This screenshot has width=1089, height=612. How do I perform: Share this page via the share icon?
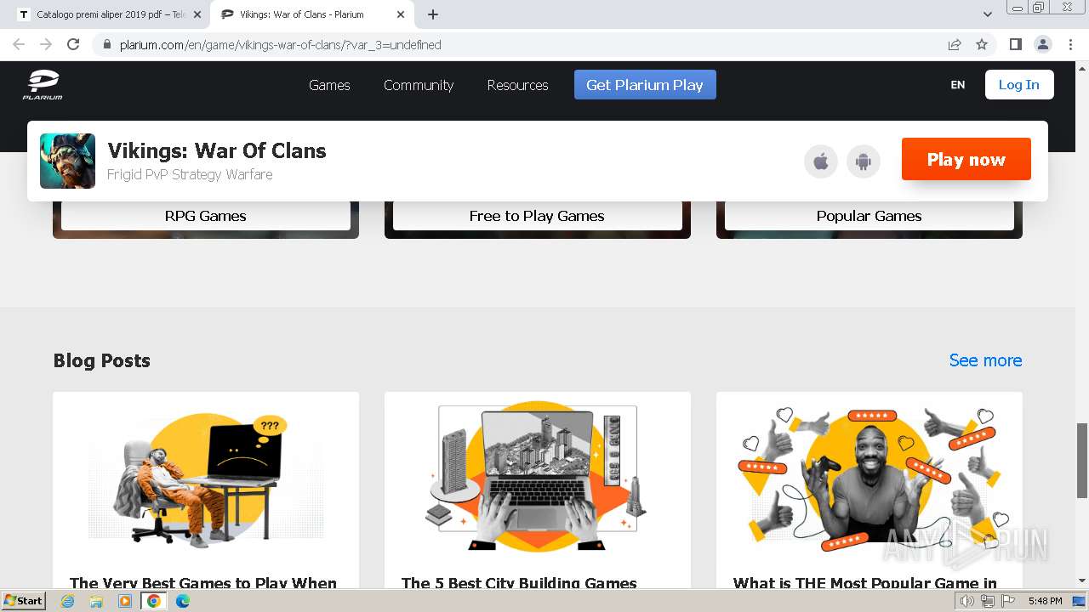pyautogui.click(x=955, y=44)
